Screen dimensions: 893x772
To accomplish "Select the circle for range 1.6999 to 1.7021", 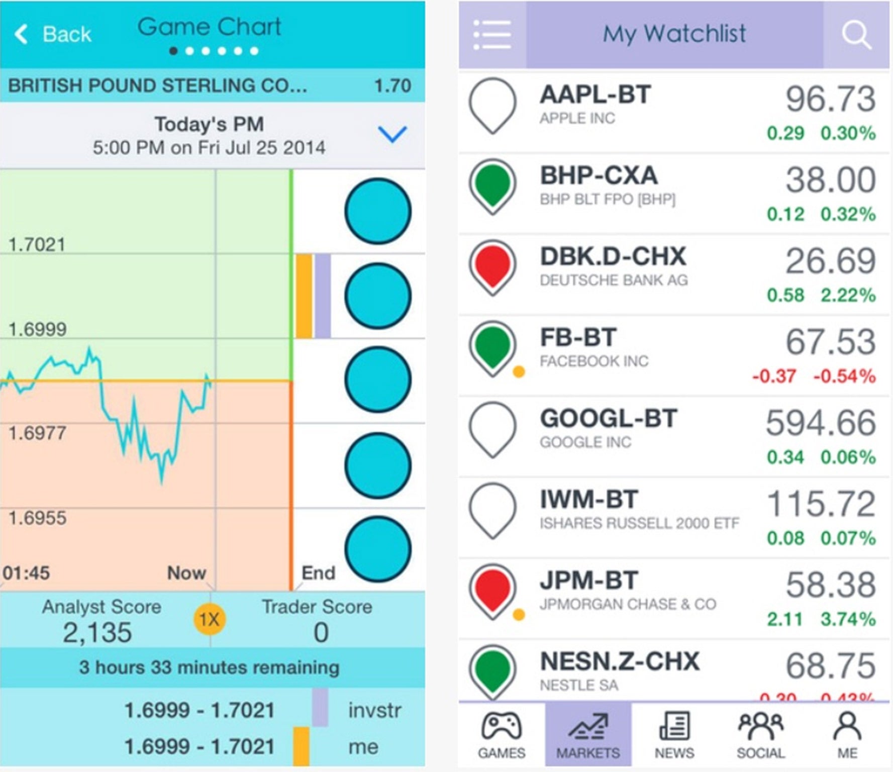I will [378, 296].
